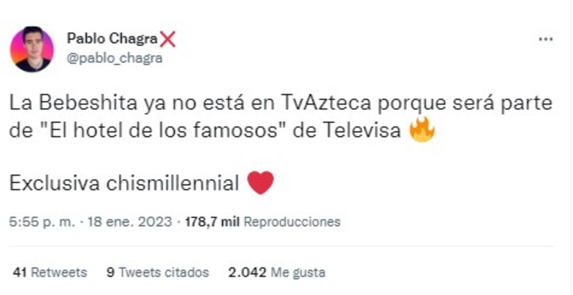The height and width of the screenshot is (295, 573).
Task: Open the tweet's three-dot more options menu
Action: [x=545, y=39]
